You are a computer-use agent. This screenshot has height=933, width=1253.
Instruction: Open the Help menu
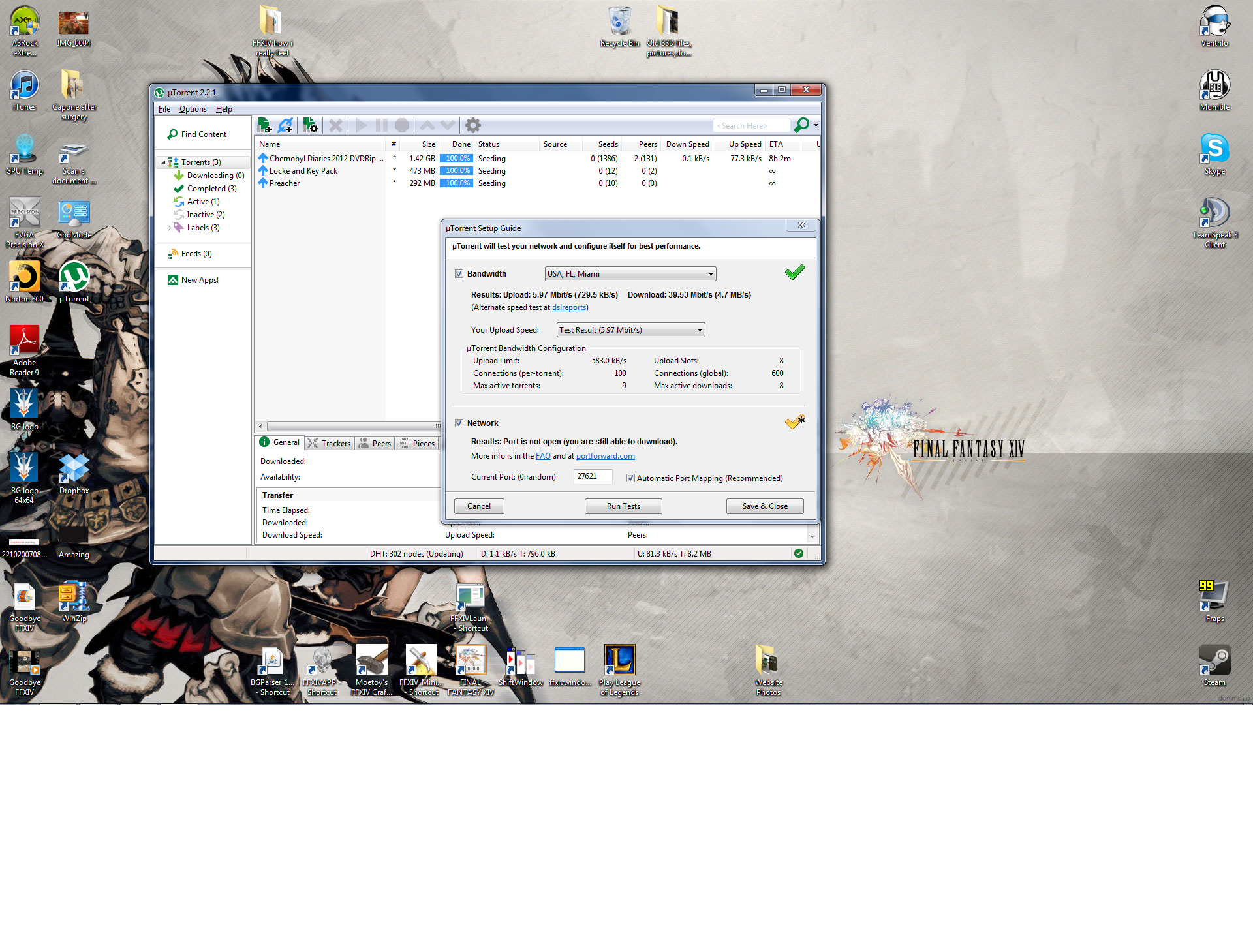pos(224,109)
